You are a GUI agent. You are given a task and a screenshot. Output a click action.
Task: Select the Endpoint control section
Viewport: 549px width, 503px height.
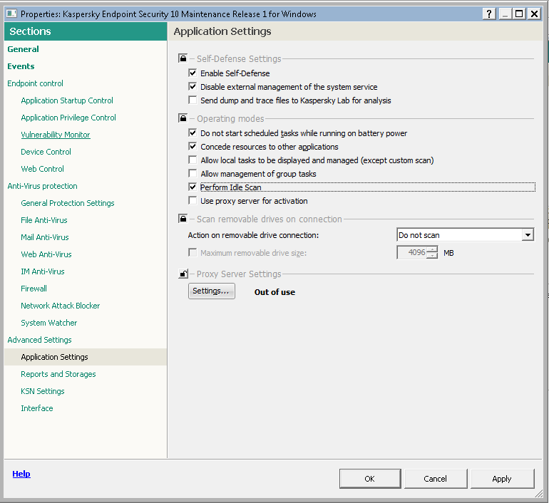36,83
